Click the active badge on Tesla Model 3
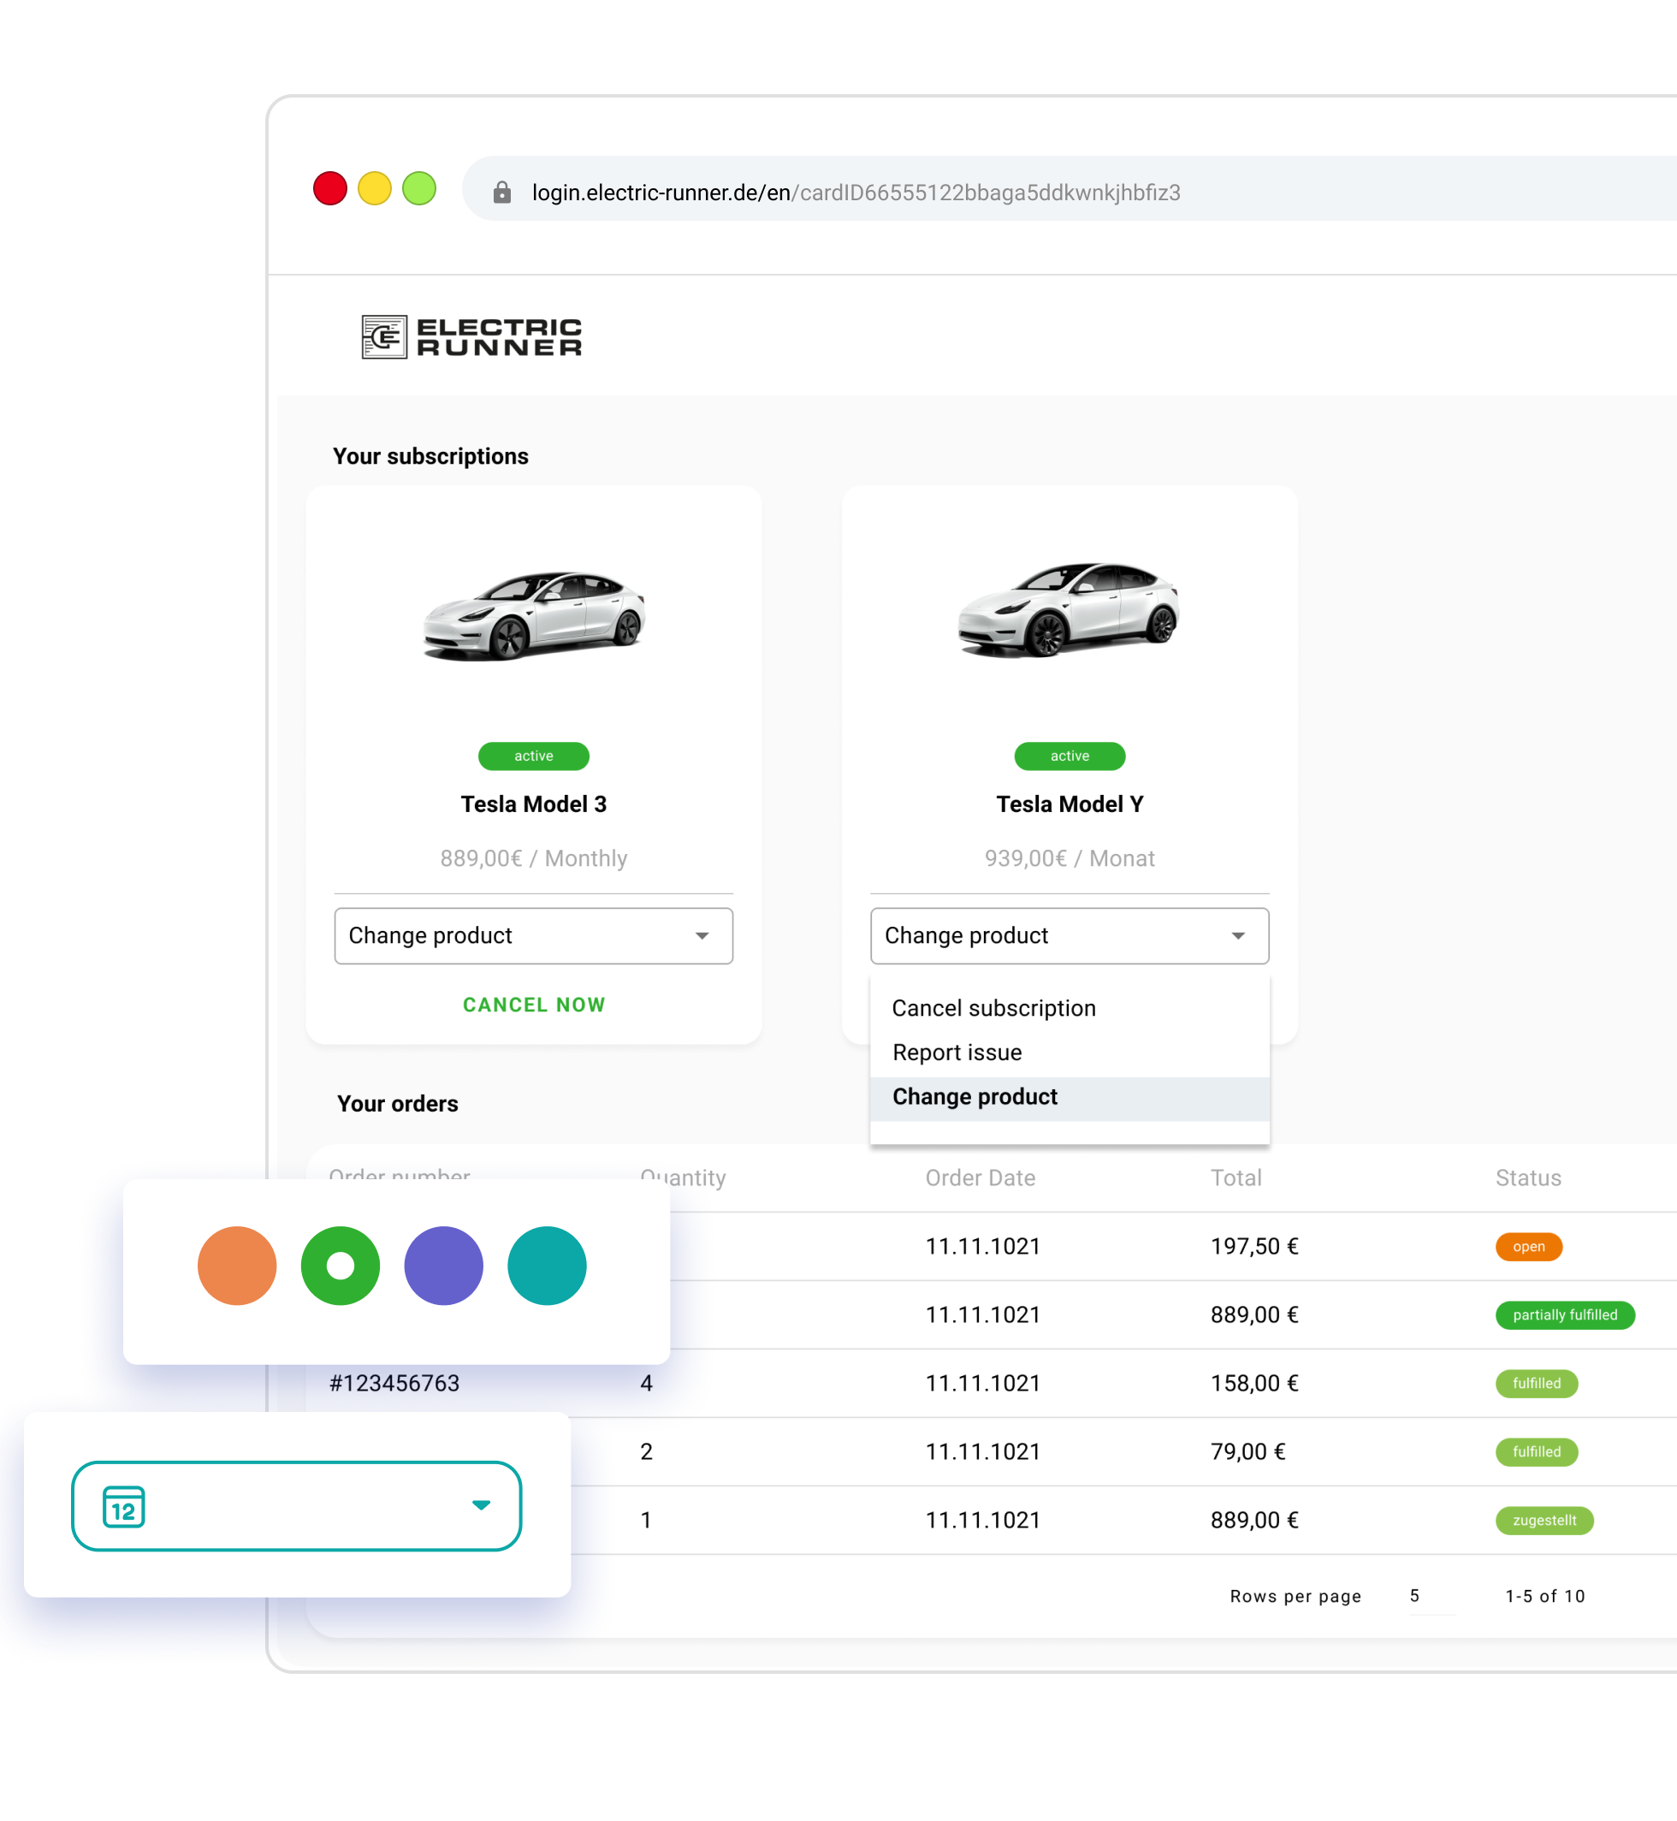The width and height of the screenshot is (1677, 1821). click(534, 756)
